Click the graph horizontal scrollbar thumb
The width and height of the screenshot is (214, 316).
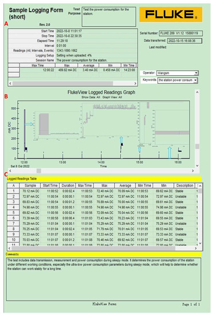[x=38, y=171]
